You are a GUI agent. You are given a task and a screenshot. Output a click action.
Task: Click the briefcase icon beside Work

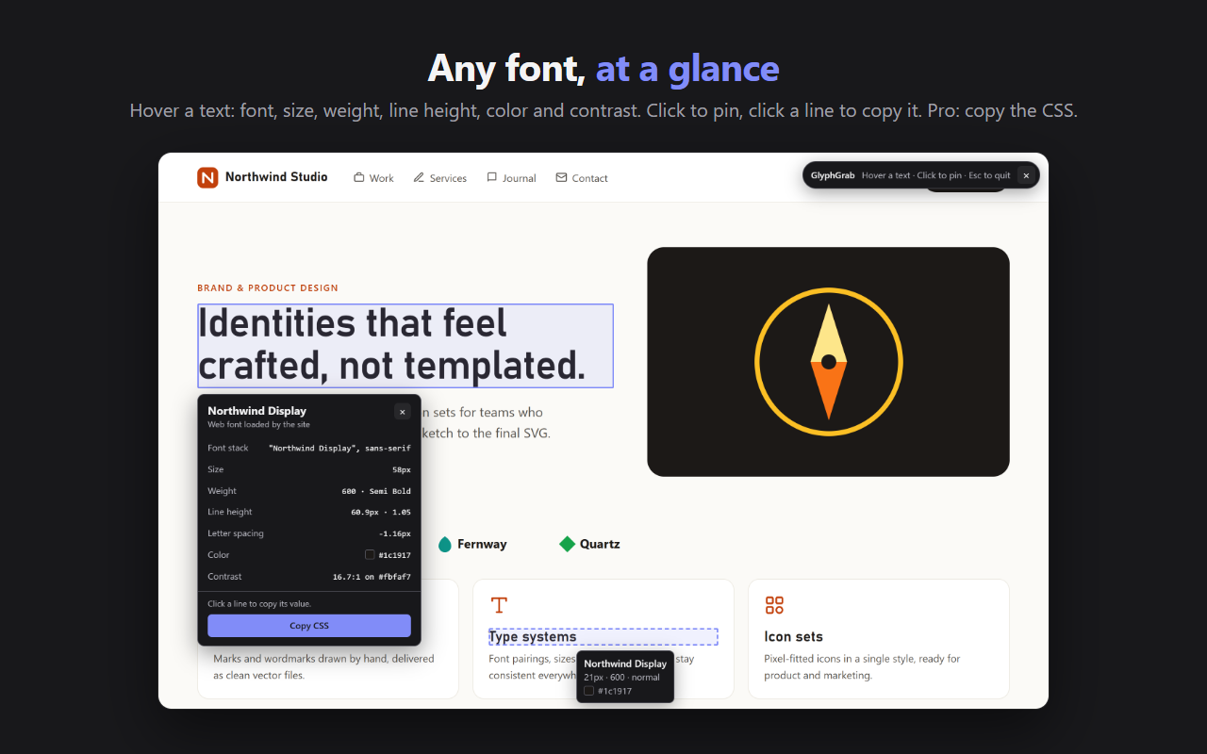[359, 177]
